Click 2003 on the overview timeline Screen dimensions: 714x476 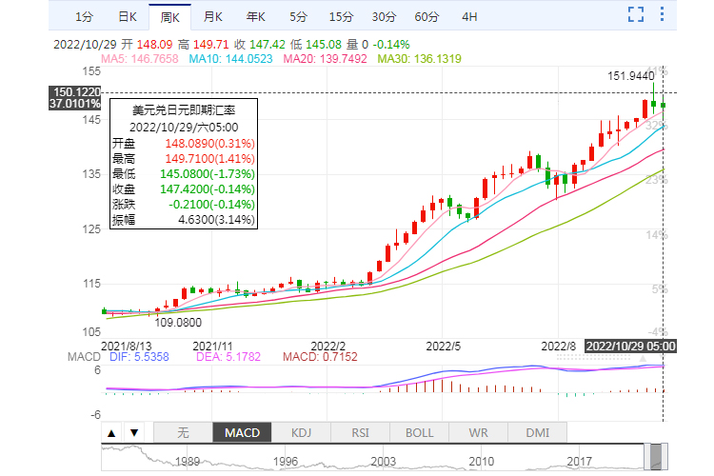[x=383, y=462]
